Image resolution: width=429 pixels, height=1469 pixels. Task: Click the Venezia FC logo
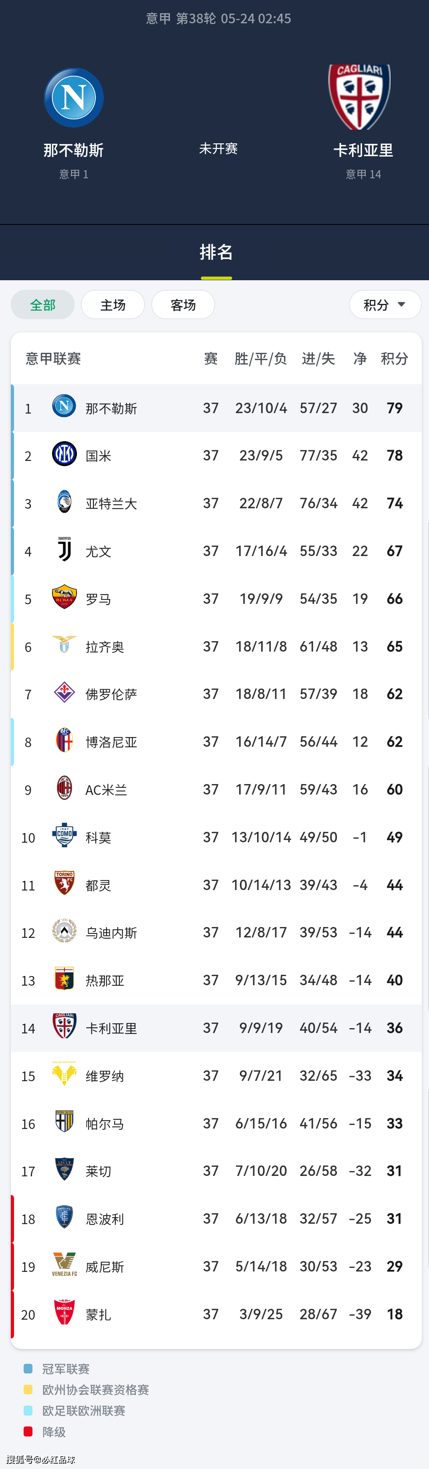pos(64,1265)
